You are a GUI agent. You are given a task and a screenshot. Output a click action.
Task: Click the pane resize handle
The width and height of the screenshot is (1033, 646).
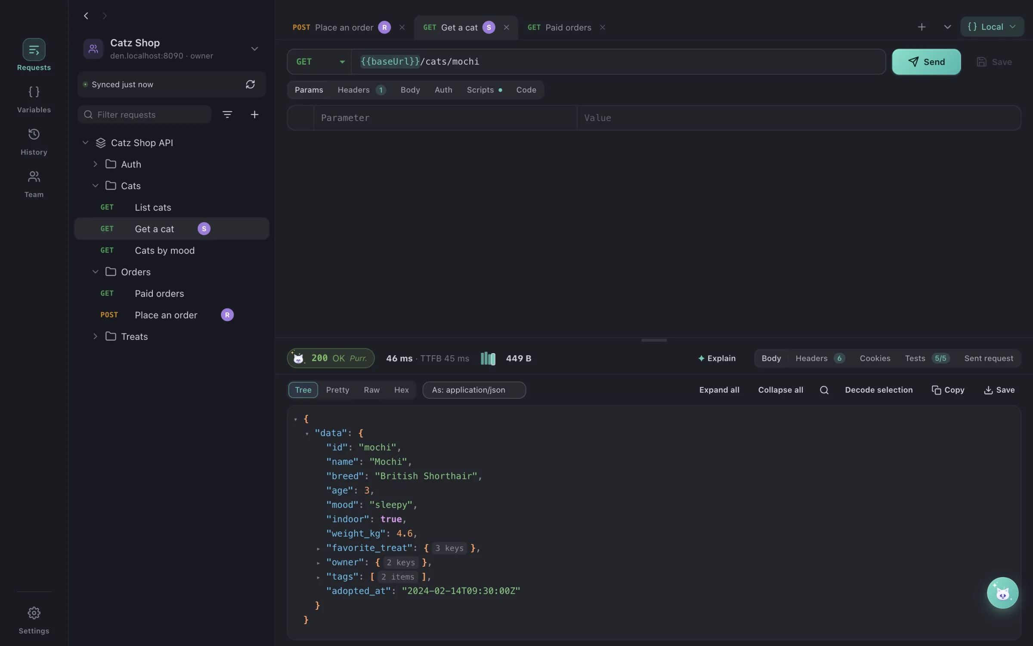point(654,340)
